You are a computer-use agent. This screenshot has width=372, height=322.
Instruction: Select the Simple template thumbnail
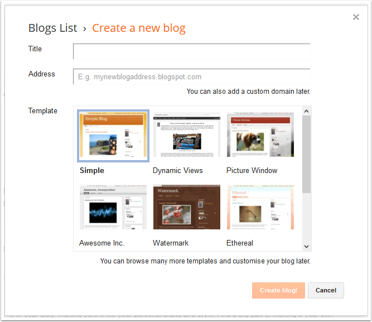(x=114, y=136)
